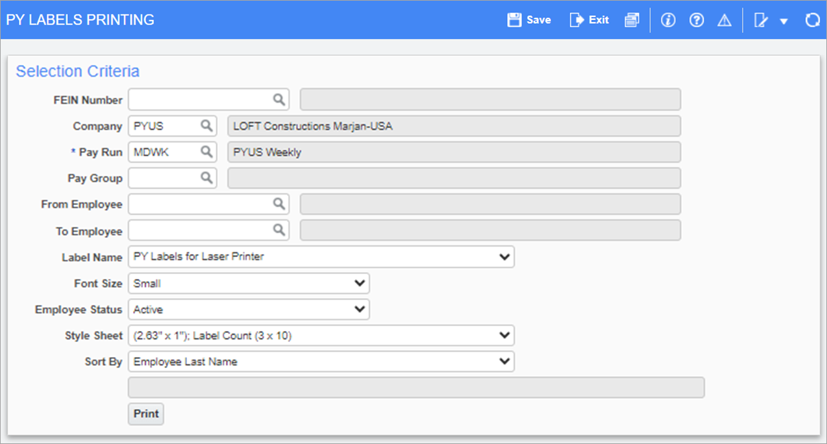Open the stacked windows icon beside Exit
Screen dimensions: 827x444
[x=632, y=20]
